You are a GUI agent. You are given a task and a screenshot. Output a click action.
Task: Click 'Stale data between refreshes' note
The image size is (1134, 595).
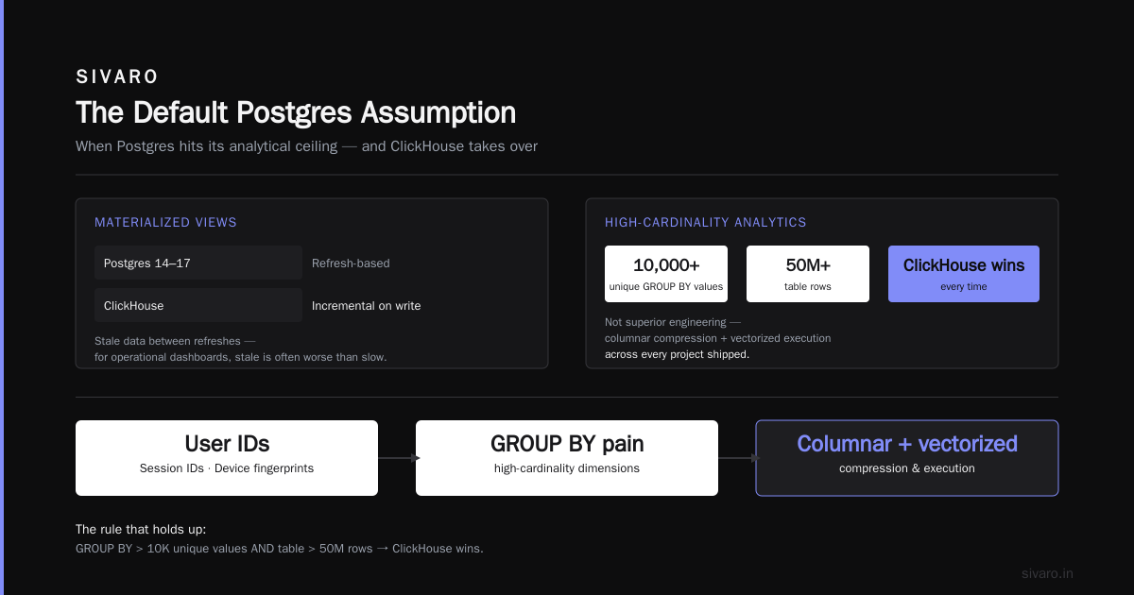click(175, 341)
